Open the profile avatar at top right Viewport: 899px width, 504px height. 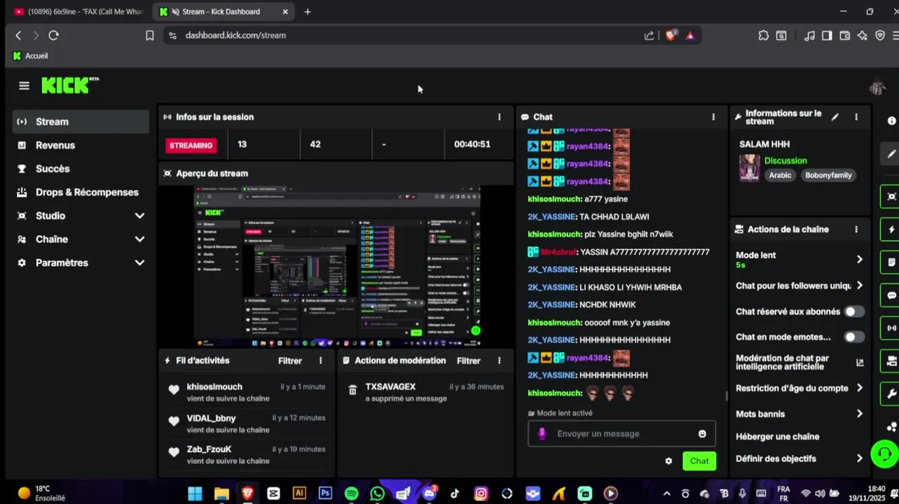pyautogui.click(x=877, y=86)
